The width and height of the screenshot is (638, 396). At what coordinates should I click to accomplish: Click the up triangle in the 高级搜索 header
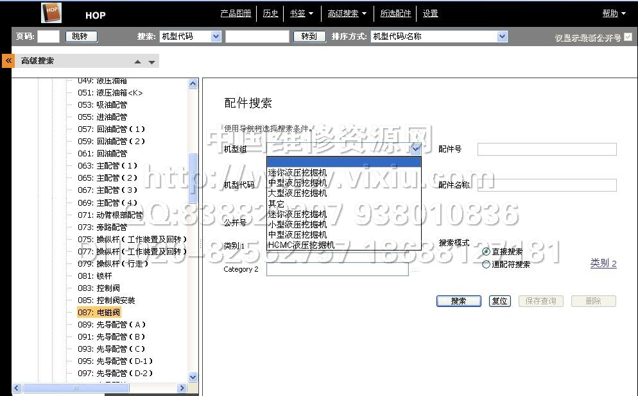click(x=137, y=62)
